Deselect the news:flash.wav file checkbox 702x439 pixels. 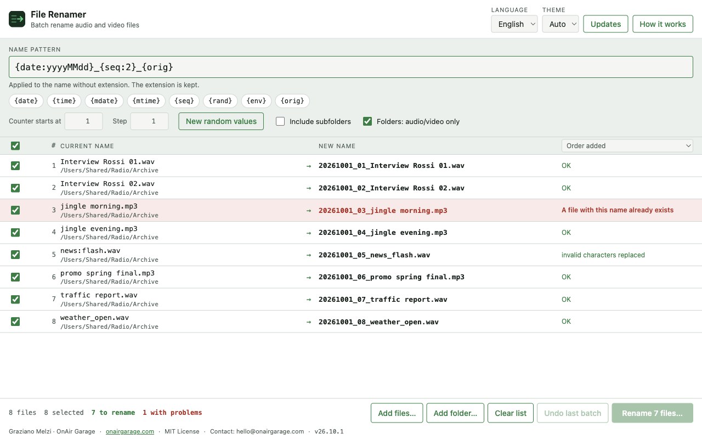click(x=15, y=255)
